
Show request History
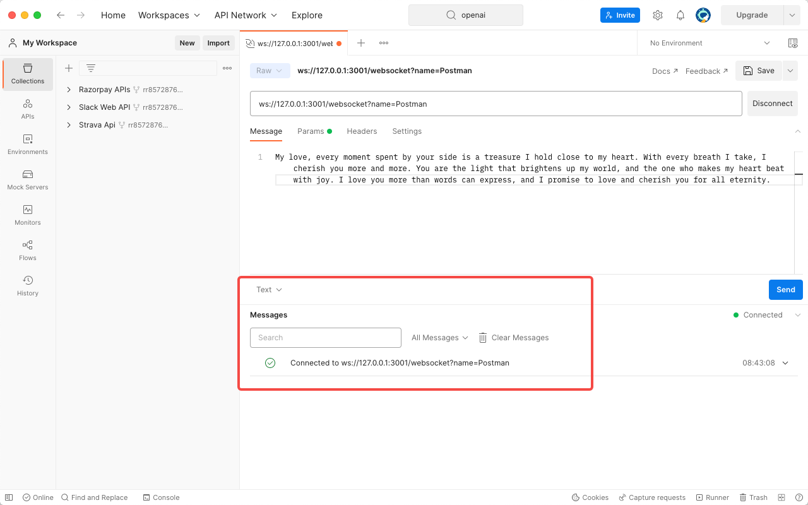coord(27,285)
